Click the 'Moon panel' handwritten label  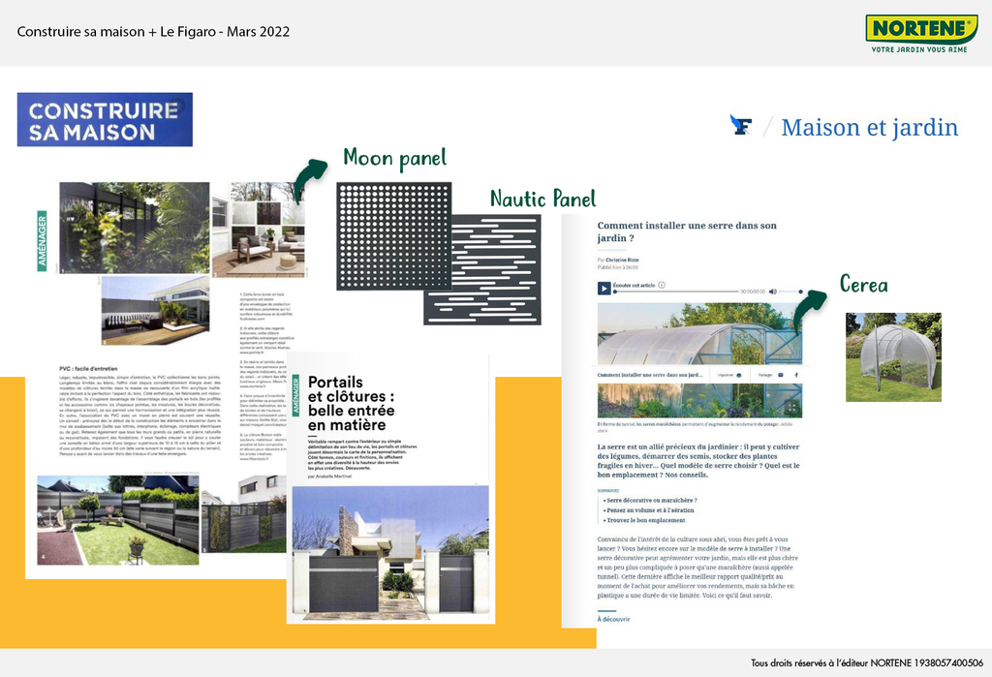pyautogui.click(x=395, y=158)
